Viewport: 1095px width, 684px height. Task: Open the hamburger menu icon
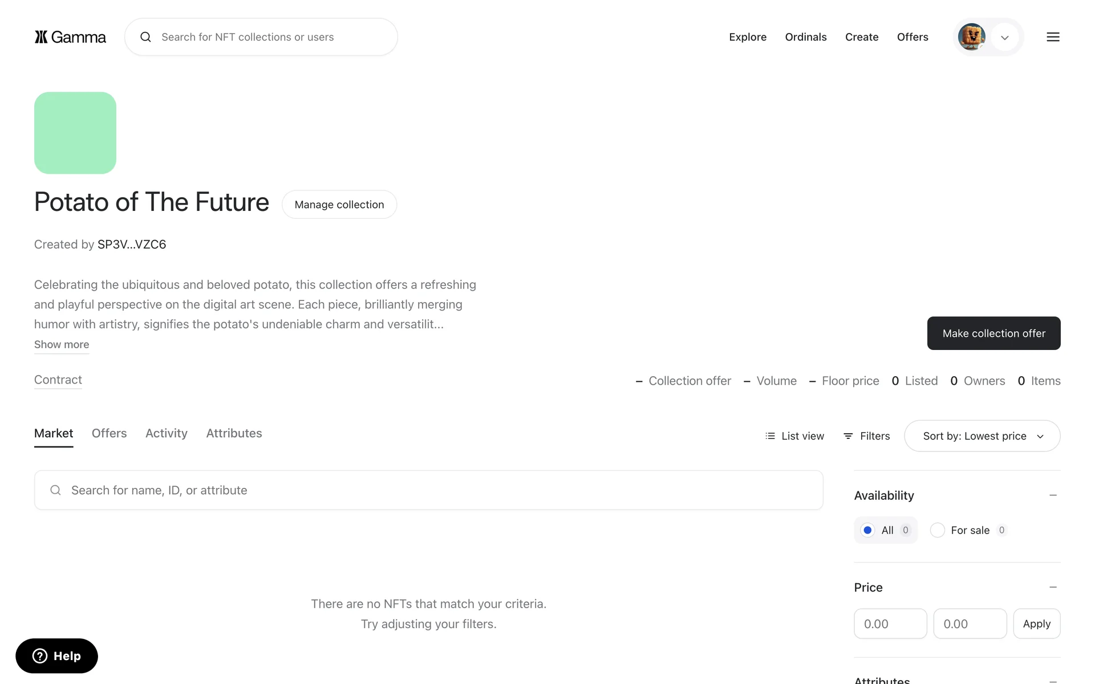tap(1053, 37)
